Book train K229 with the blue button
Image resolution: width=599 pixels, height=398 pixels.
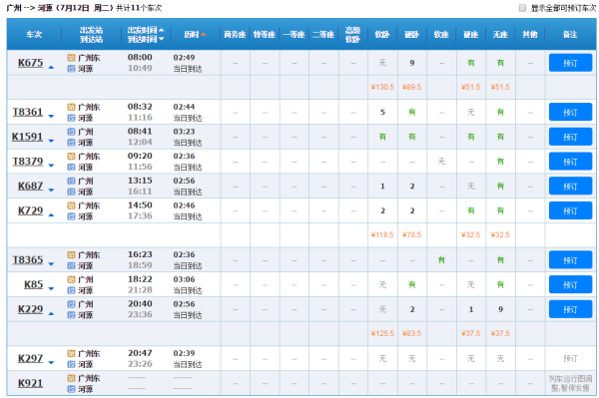pos(570,309)
